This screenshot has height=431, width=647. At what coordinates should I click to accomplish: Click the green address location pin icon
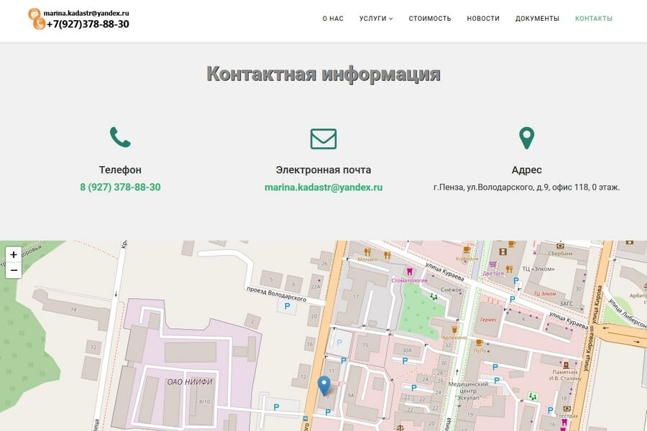tap(526, 138)
